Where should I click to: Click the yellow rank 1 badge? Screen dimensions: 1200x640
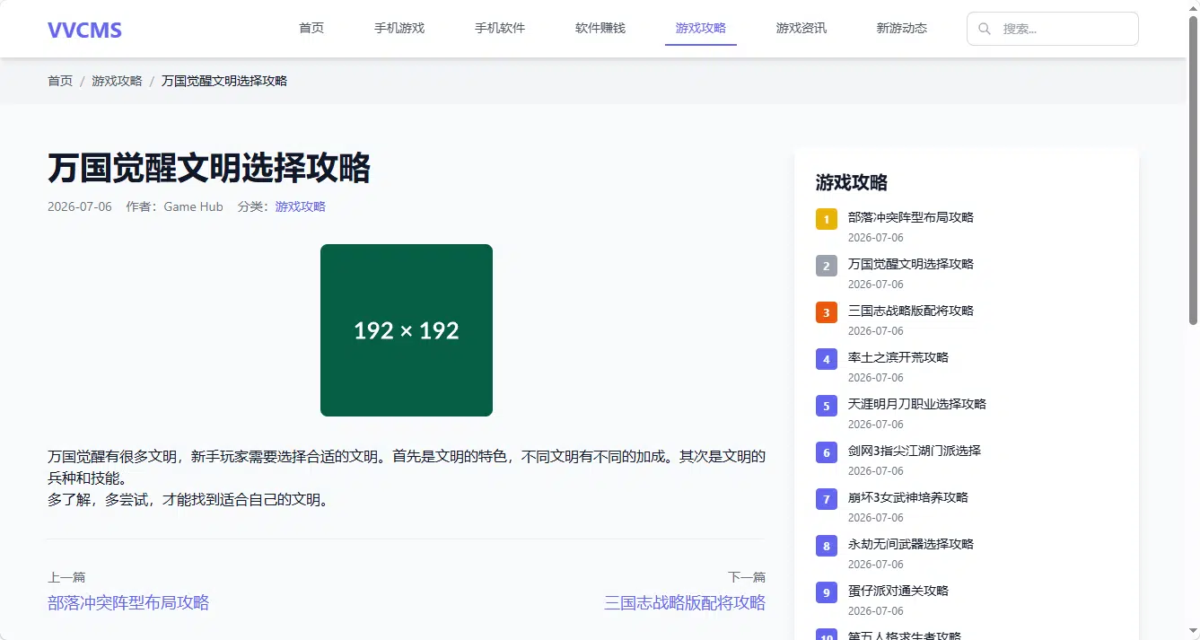[x=827, y=219]
